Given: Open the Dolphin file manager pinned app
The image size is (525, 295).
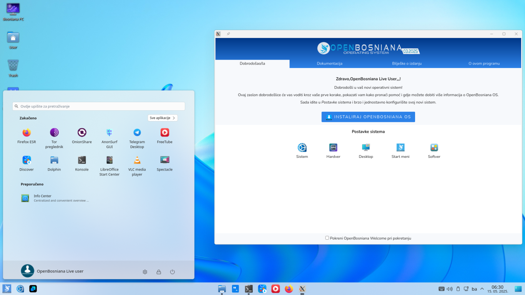Looking at the screenshot, I should (54, 164).
